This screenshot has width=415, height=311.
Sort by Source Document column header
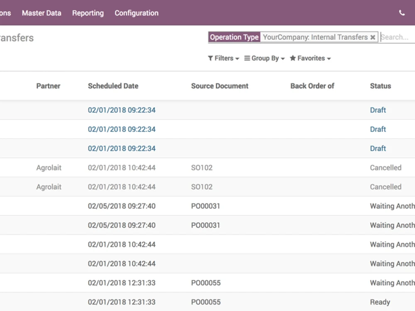pos(220,86)
